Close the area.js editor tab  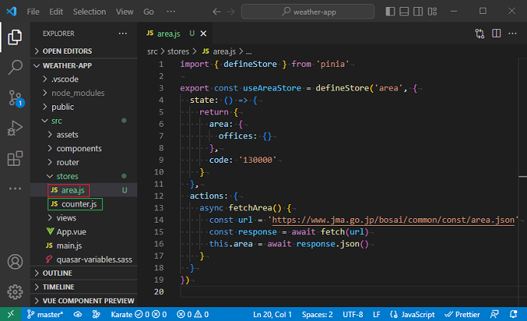(x=203, y=33)
